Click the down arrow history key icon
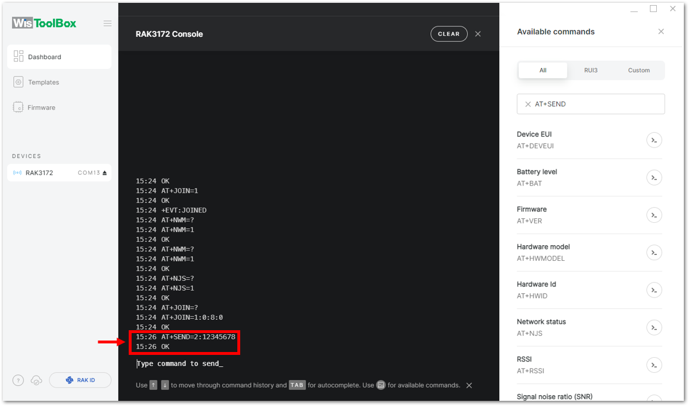 (165, 385)
